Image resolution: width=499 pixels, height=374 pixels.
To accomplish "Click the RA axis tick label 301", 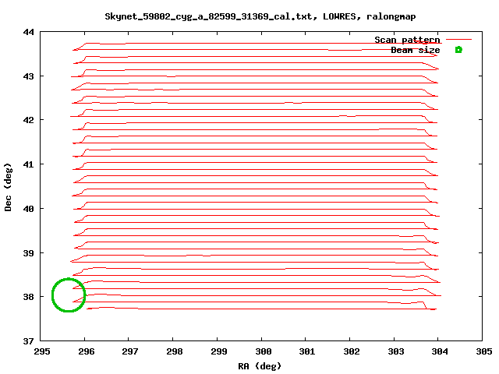I will [x=306, y=351].
